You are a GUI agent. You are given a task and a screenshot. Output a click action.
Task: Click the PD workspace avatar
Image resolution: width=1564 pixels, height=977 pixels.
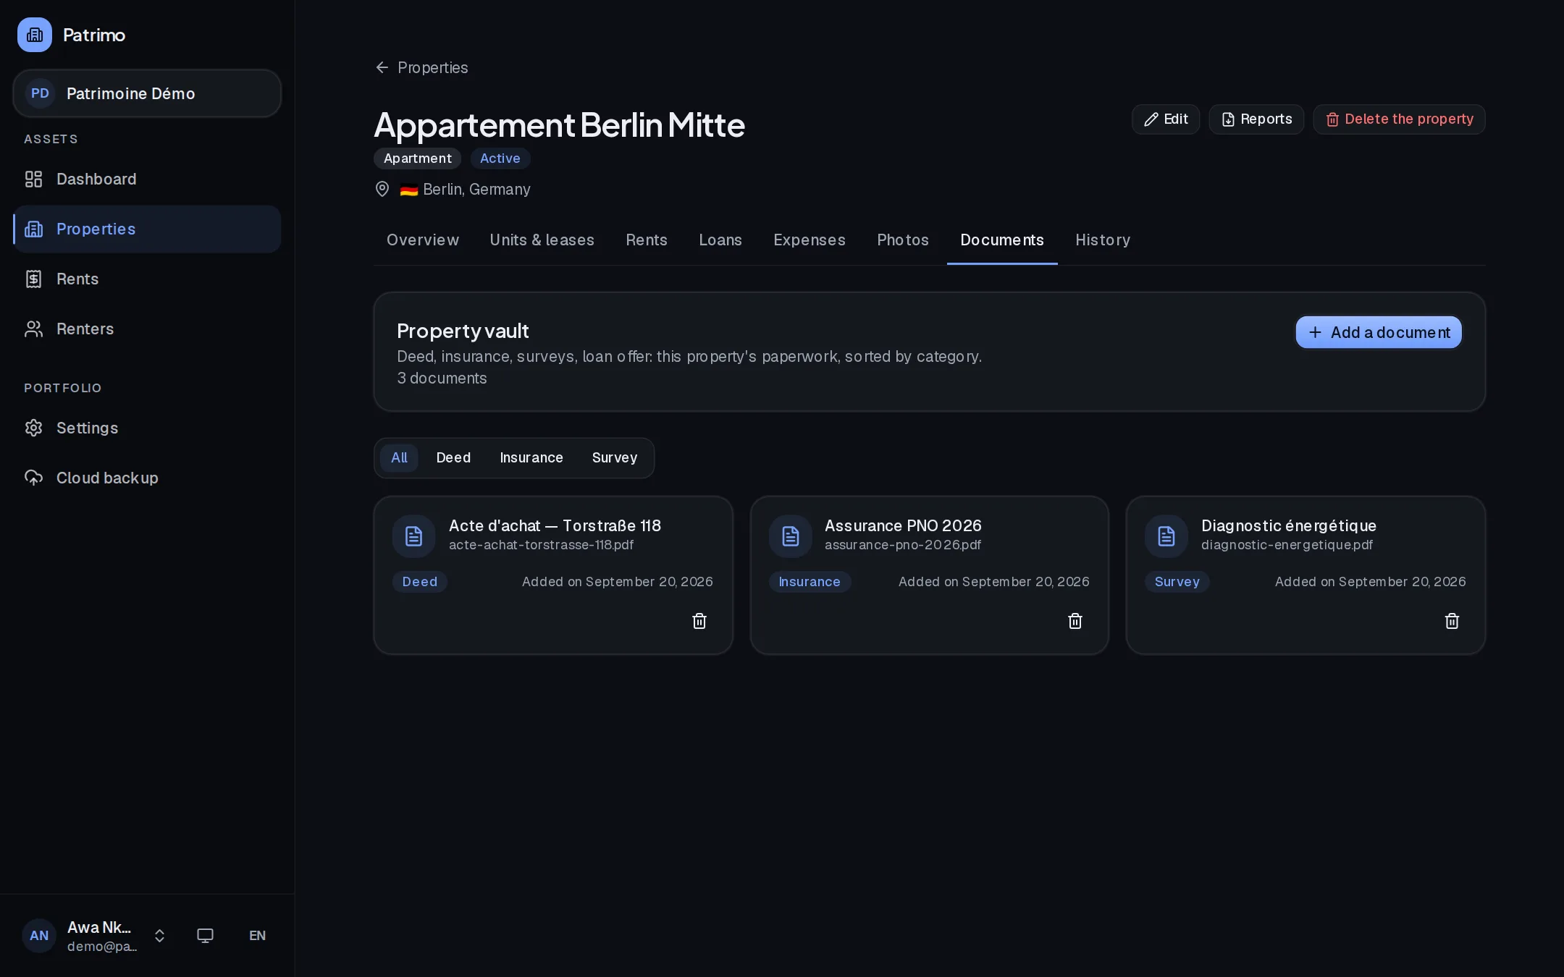coord(41,93)
